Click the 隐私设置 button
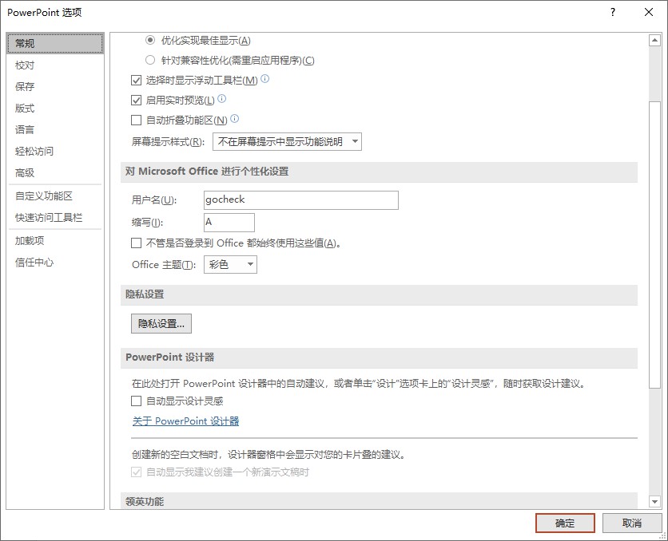The height and width of the screenshot is (541, 668). (161, 323)
